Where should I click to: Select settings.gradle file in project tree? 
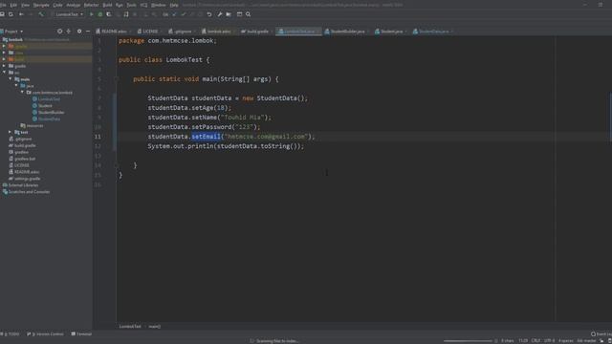pyautogui.click(x=24, y=179)
